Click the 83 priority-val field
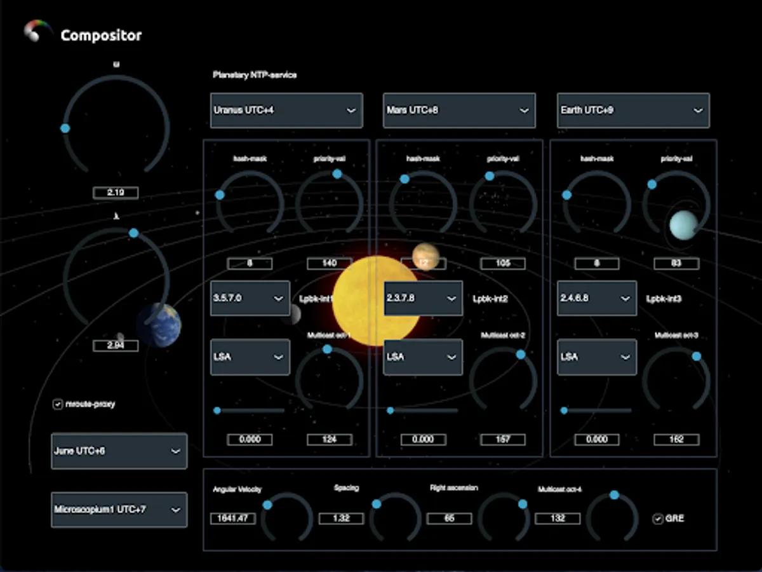The image size is (762, 572). (x=676, y=263)
